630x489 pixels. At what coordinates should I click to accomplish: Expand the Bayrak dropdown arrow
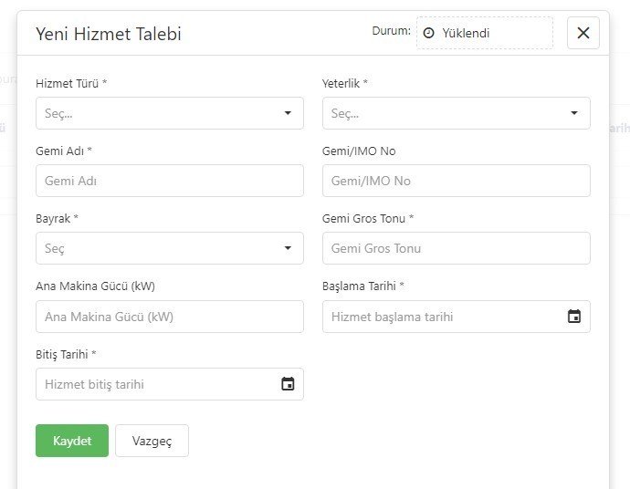tap(288, 248)
